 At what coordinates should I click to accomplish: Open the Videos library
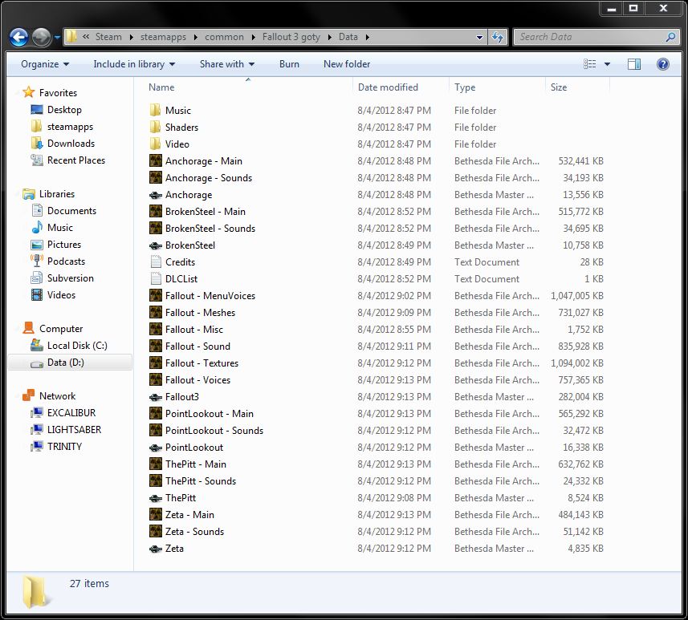point(61,295)
